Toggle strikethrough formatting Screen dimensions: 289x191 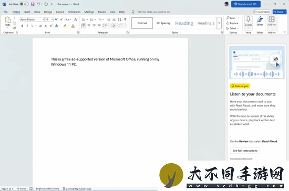click(x=41, y=26)
